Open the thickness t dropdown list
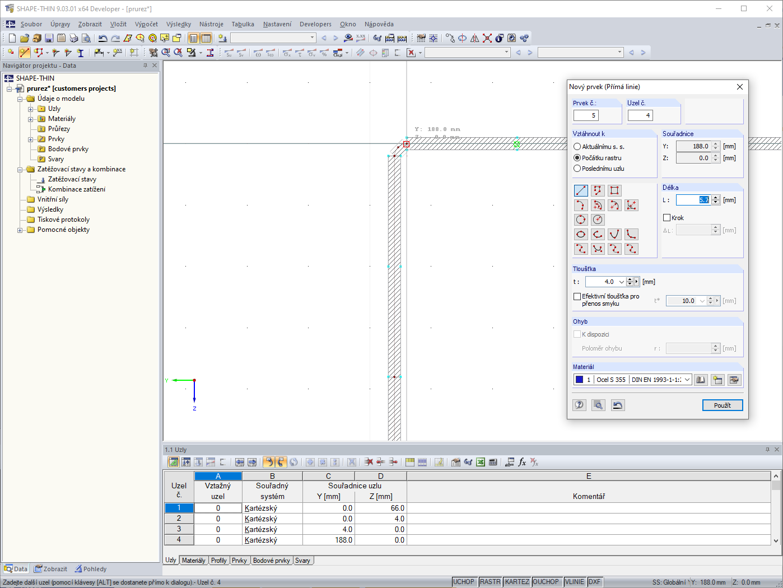This screenshot has width=783, height=588. click(621, 282)
